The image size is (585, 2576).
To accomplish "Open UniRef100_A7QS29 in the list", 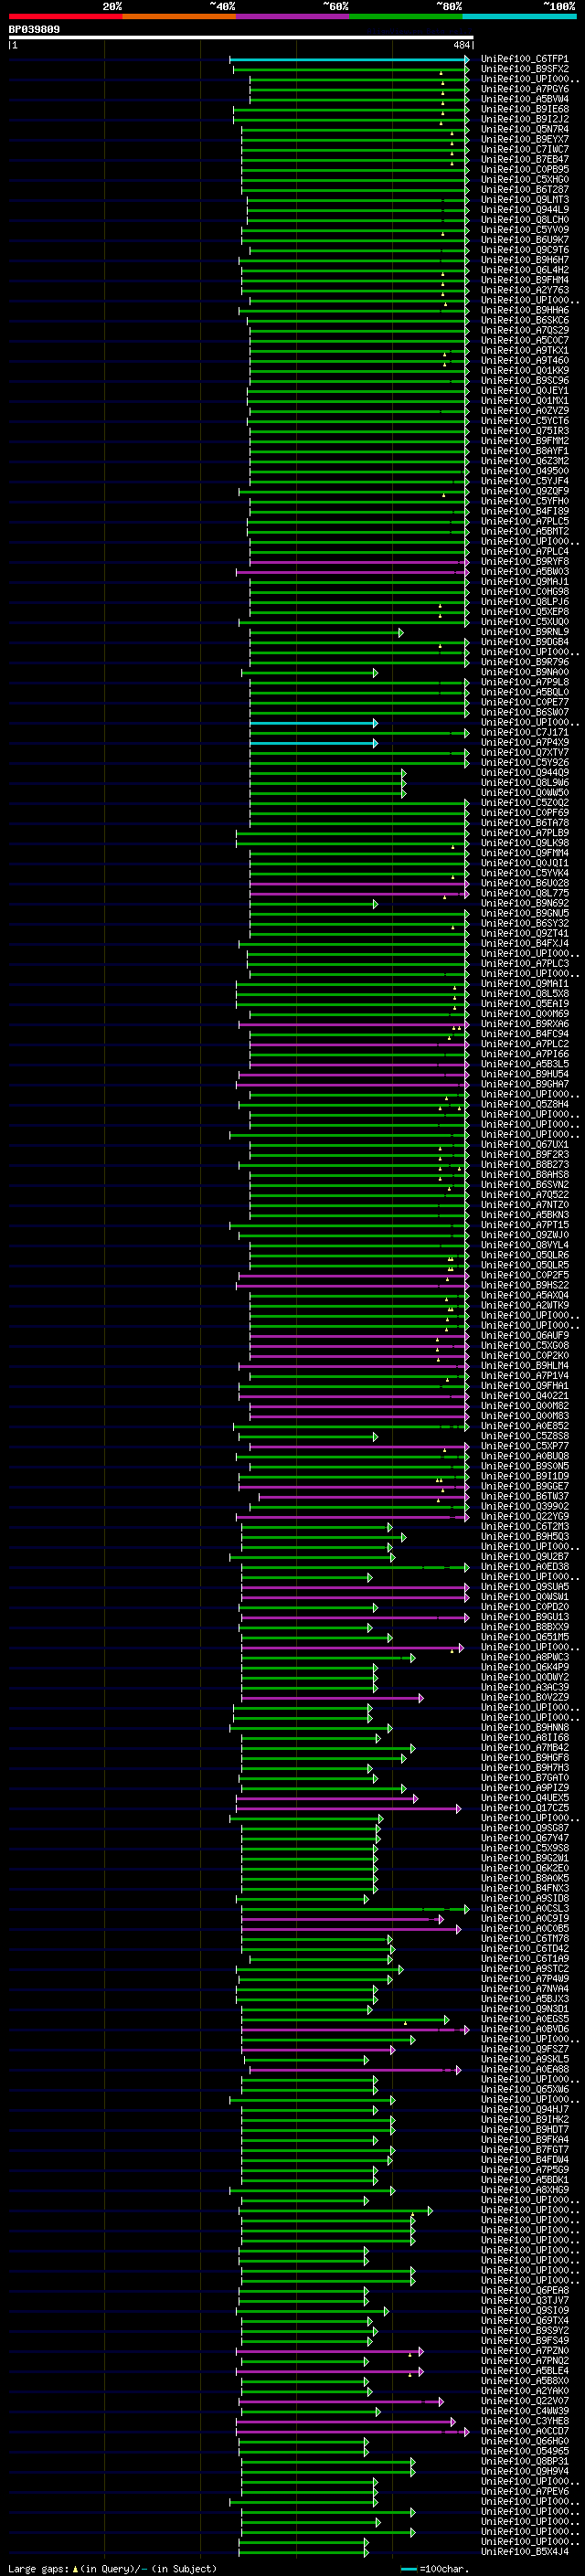I will (x=525, y=330).
